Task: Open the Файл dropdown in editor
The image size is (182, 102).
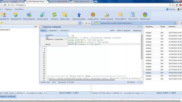Action: [x=44, y=30]
